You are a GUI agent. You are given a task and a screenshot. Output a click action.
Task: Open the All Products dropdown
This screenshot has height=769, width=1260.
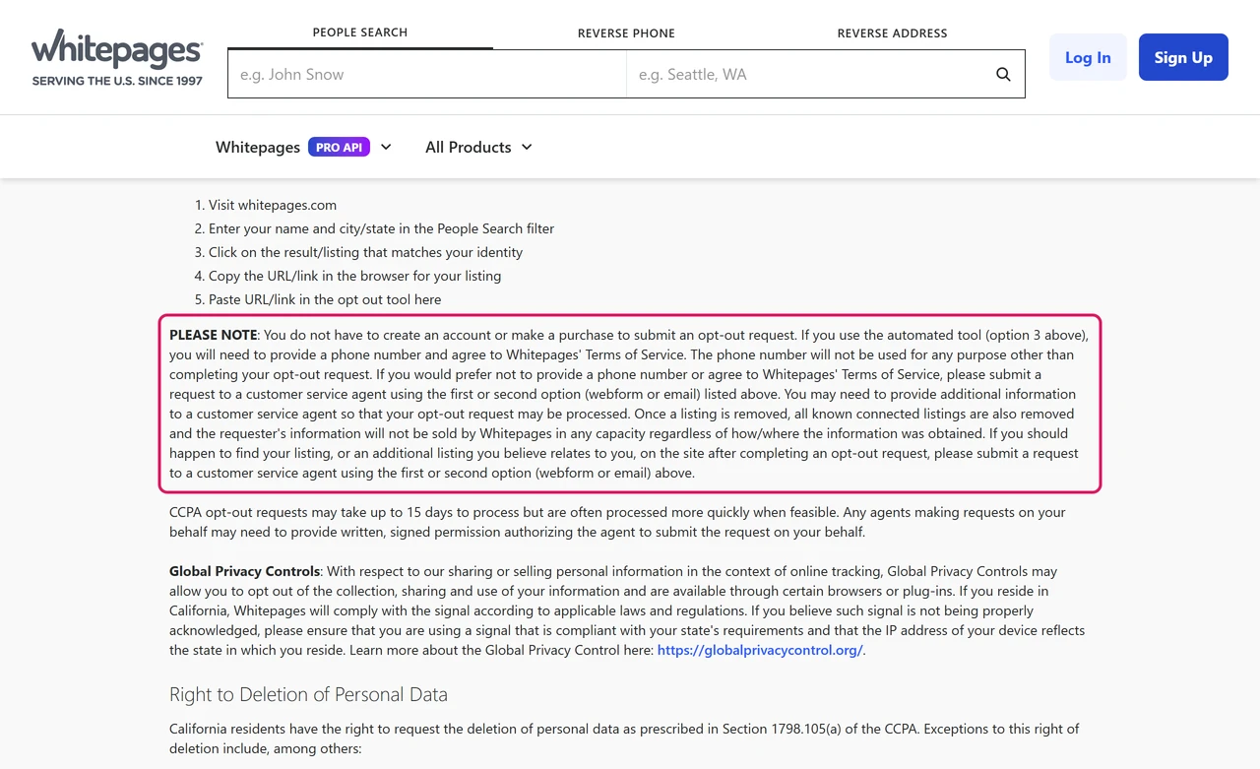click(478, 147)
